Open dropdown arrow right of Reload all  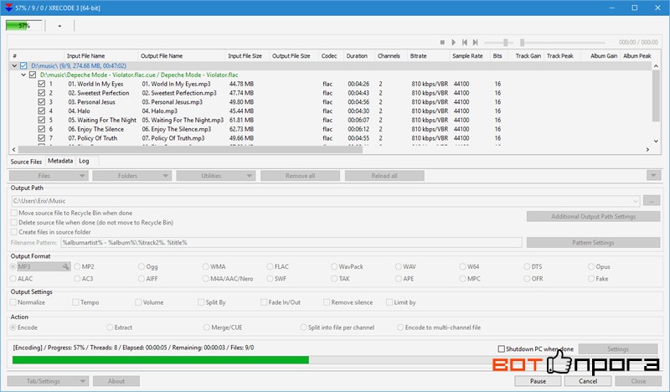(x=653, y=176)
